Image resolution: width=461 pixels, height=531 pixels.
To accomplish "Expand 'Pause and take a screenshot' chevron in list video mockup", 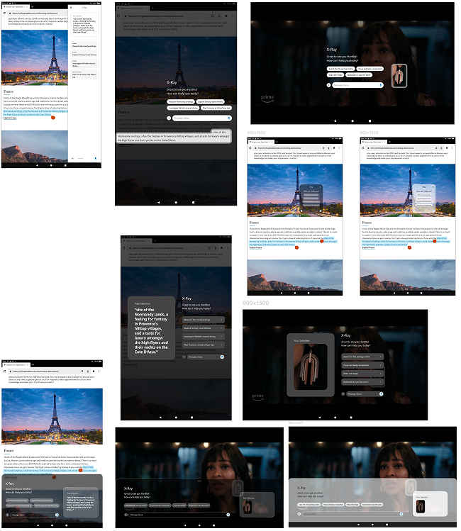I will 380,365.
